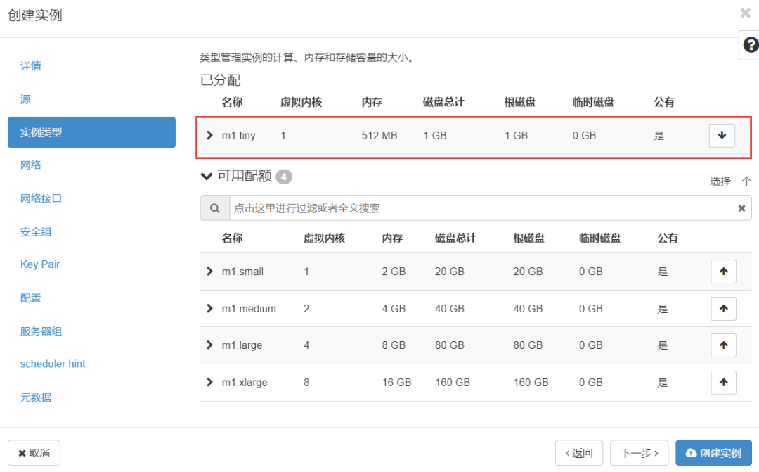
Task: Click the 下一步 button
Action: point(639,453)
